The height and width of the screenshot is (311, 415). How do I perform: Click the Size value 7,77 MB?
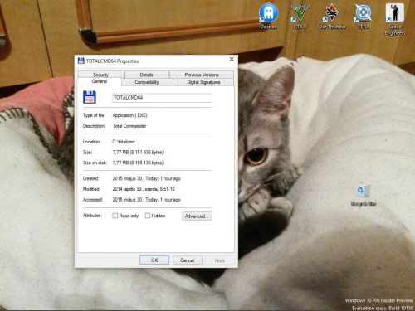pyautogui.click(x=138, y=152)
